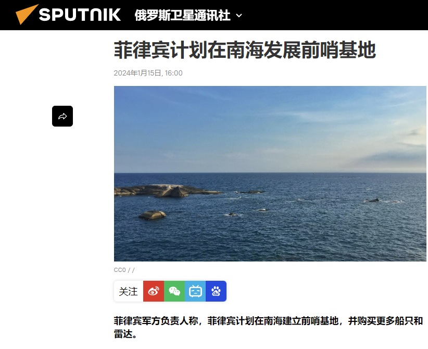Open the WeChat follow icon
The image size is (428, 349).
click(x=174, y=291)
